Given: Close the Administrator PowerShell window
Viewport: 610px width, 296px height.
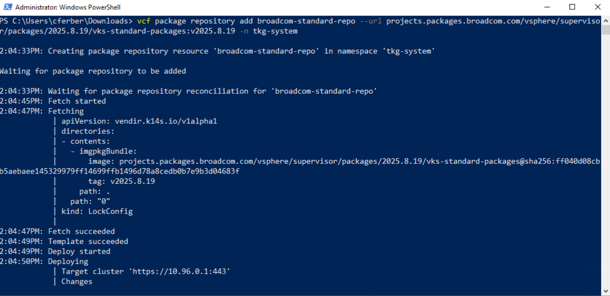Looking at the screenshot, I should pos(598,7).
